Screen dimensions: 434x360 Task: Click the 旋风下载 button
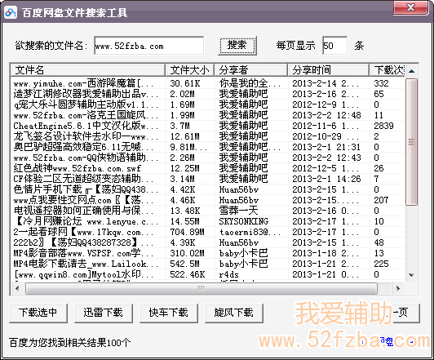coord(233,313)
